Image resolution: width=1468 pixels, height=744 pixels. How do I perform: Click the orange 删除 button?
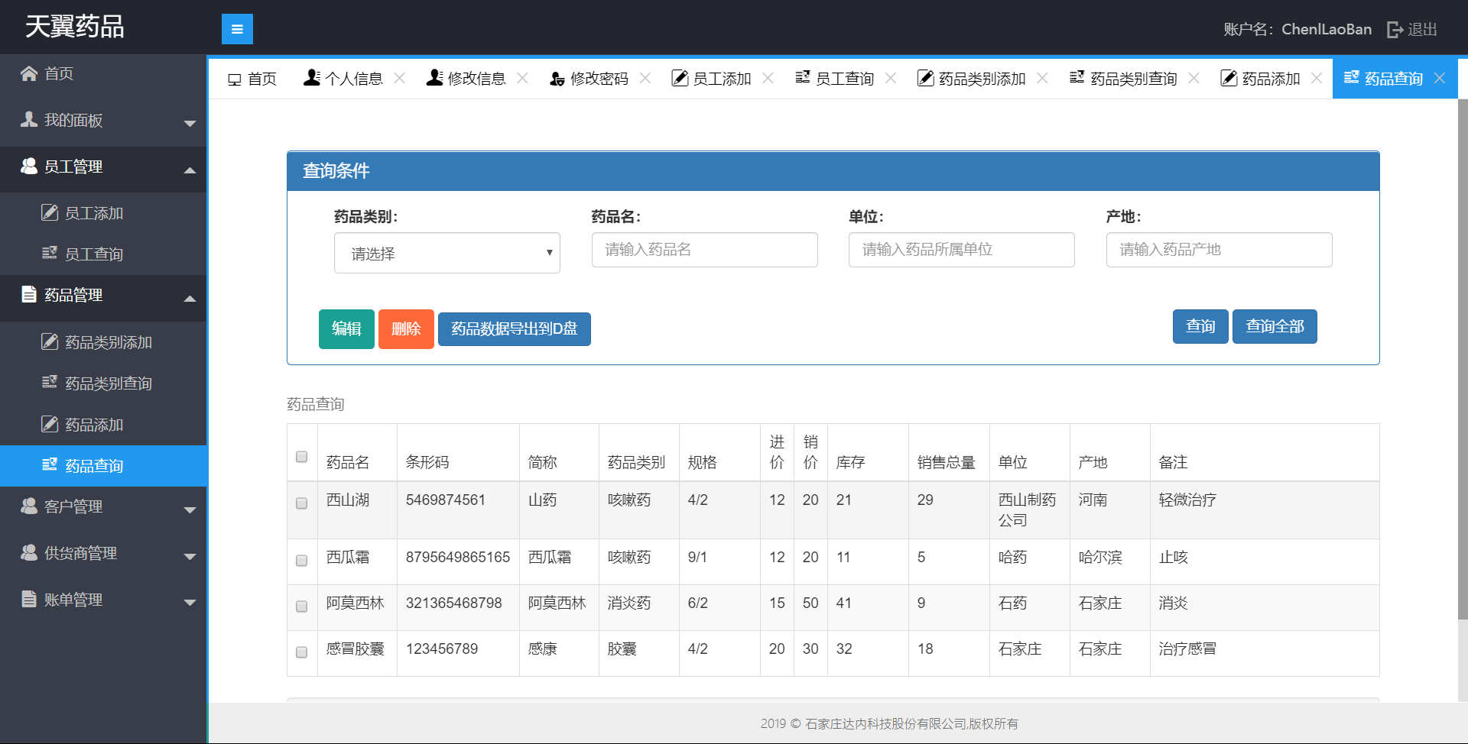(x=406, y=328)
